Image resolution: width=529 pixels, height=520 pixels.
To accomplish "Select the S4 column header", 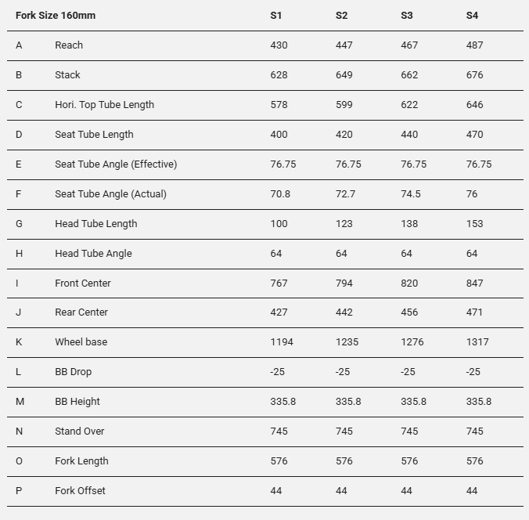I will pyautogui.click(x=472, y=16).
